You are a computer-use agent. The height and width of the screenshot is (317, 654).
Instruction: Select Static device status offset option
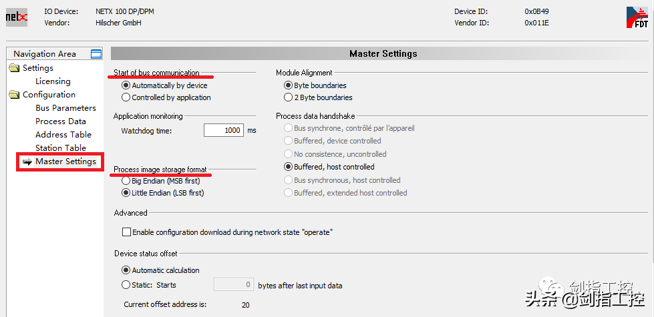tap(126, 285)
